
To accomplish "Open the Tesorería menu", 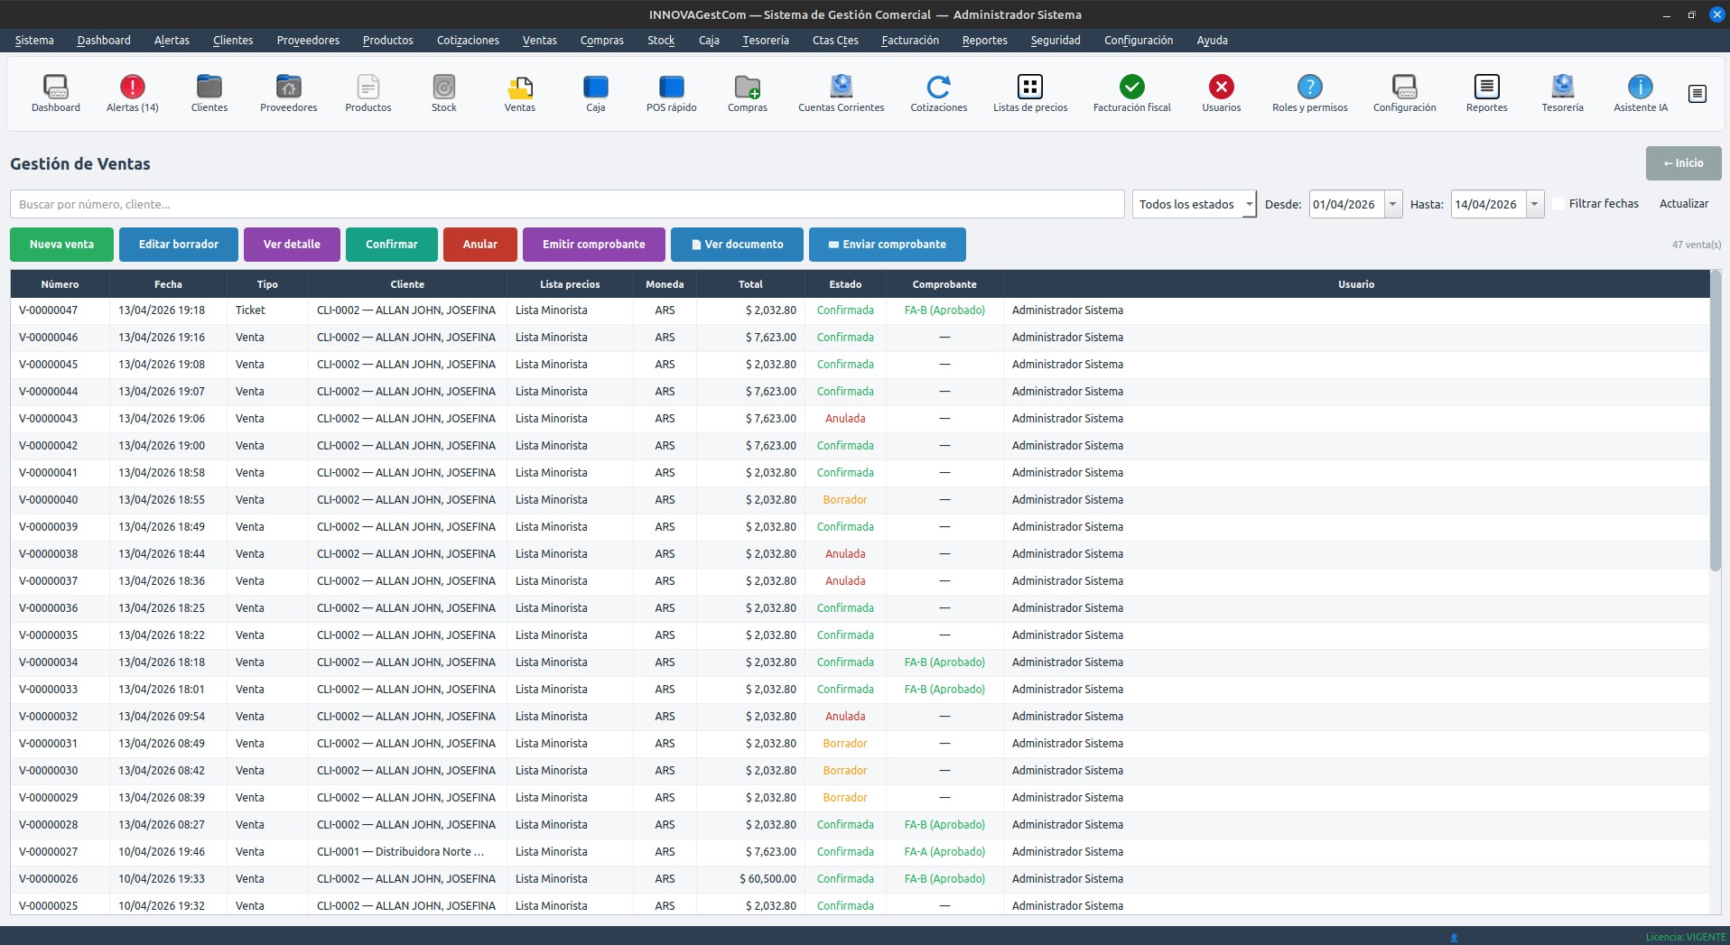I will pos(765,41).
